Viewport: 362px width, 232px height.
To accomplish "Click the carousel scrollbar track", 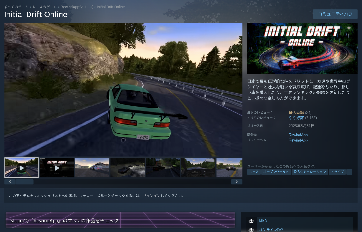I will 25,181.
